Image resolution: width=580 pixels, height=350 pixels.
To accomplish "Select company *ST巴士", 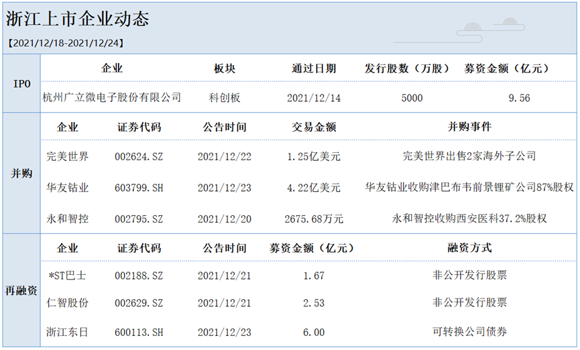I will tap(67, 276).
